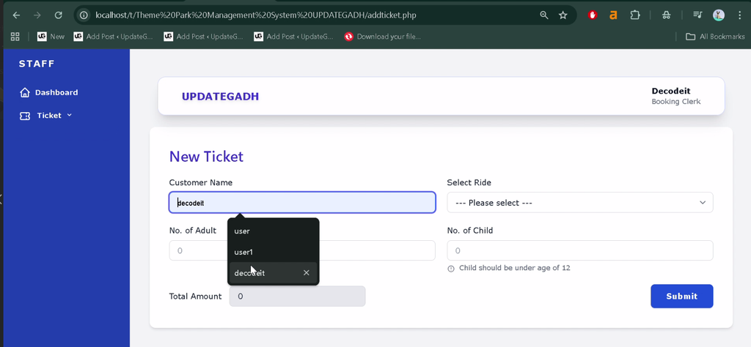The width and height of the screenshot is (751, 347).
Task: Click the Customer Name input field
Action: coord(302,203)
